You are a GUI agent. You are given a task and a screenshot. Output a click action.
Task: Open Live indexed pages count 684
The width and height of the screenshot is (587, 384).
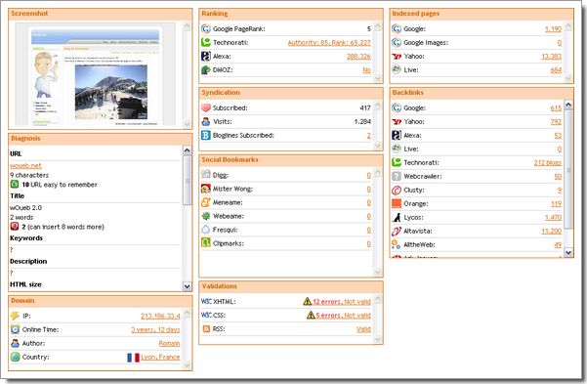(556, 70)
